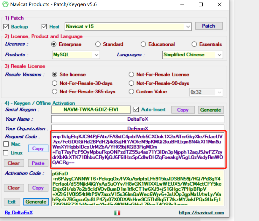The height and width of the screenshot is (221, 259).
Task: Paste into the Request Code
Action: [x=38, y=163]
